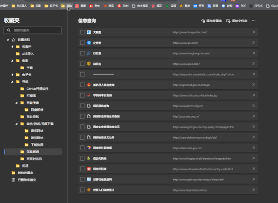The width and height of the screenshot is (278, 203).
Task: Open the 电子书 folder in bookmarks bar
Action: 51,6
